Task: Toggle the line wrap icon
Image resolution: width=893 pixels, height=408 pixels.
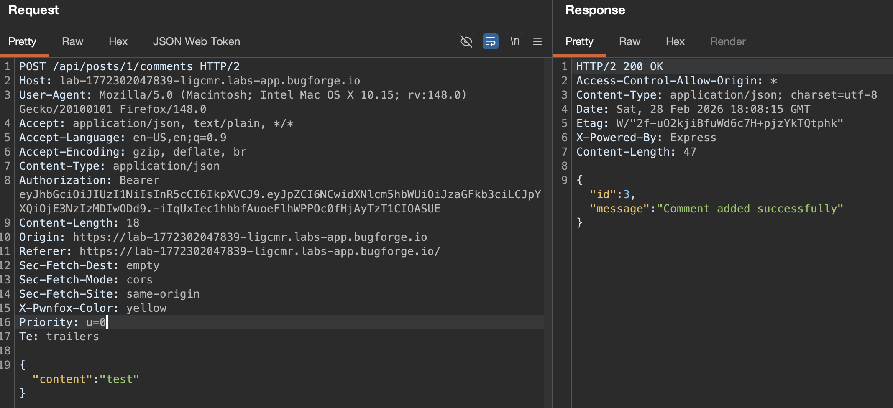Action: [x=490, y=41]
